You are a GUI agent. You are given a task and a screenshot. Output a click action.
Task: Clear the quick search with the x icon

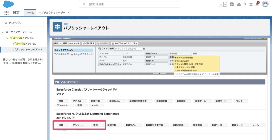click(144, 49)
